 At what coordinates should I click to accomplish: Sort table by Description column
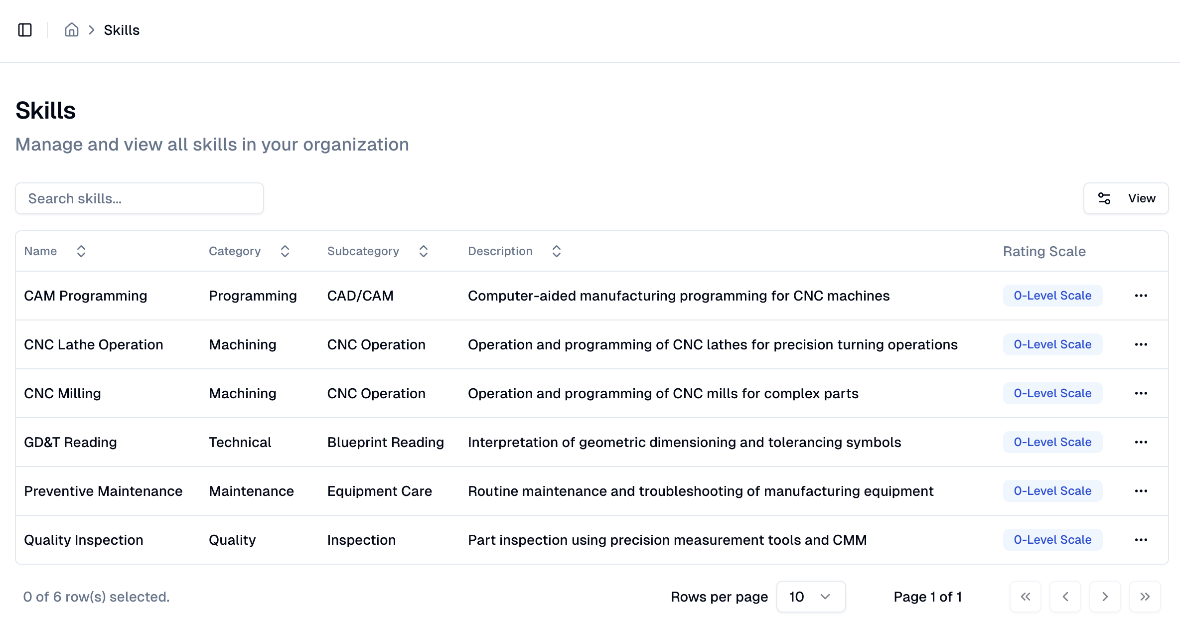(x=514, y=251)
